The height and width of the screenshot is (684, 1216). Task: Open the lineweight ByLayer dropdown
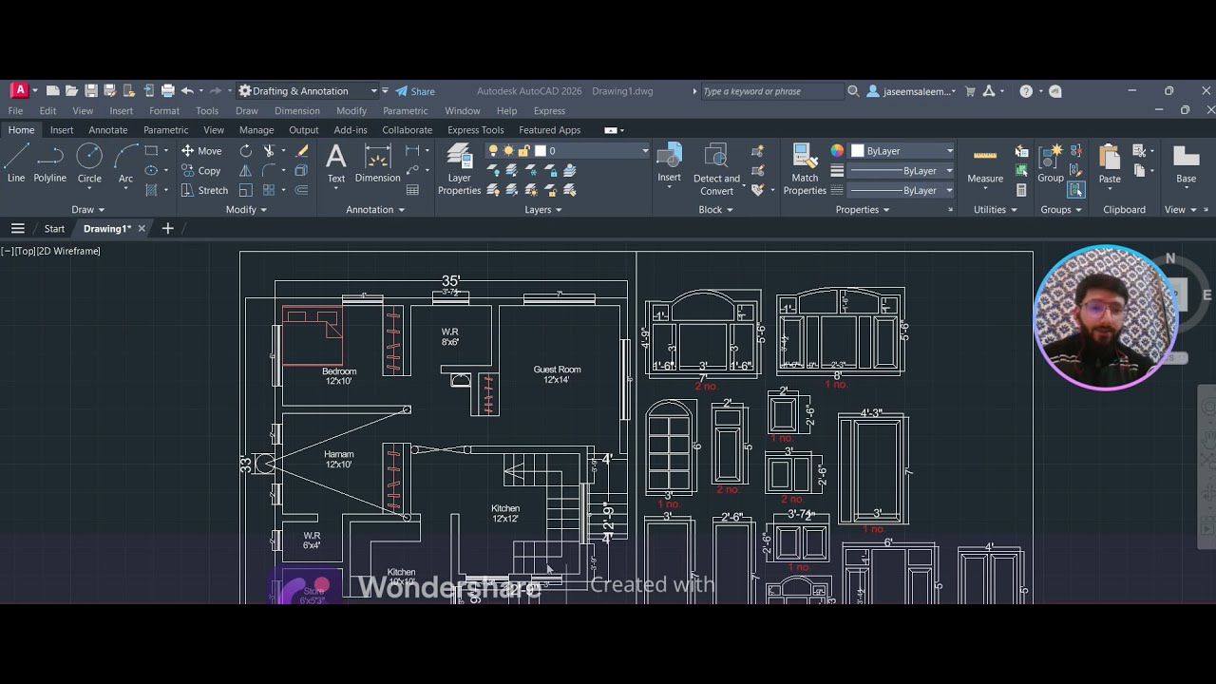[x=949, y=171]
